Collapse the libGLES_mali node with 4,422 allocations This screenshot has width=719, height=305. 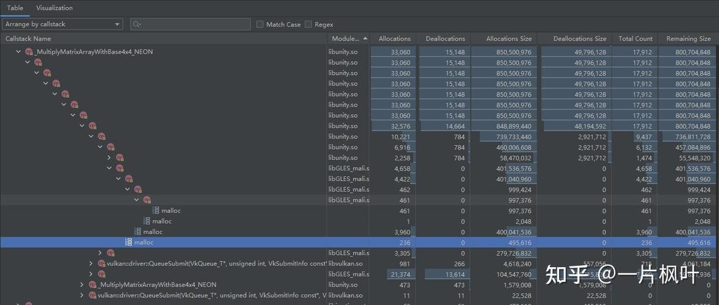pyautogui.click(x=118, y=179)
